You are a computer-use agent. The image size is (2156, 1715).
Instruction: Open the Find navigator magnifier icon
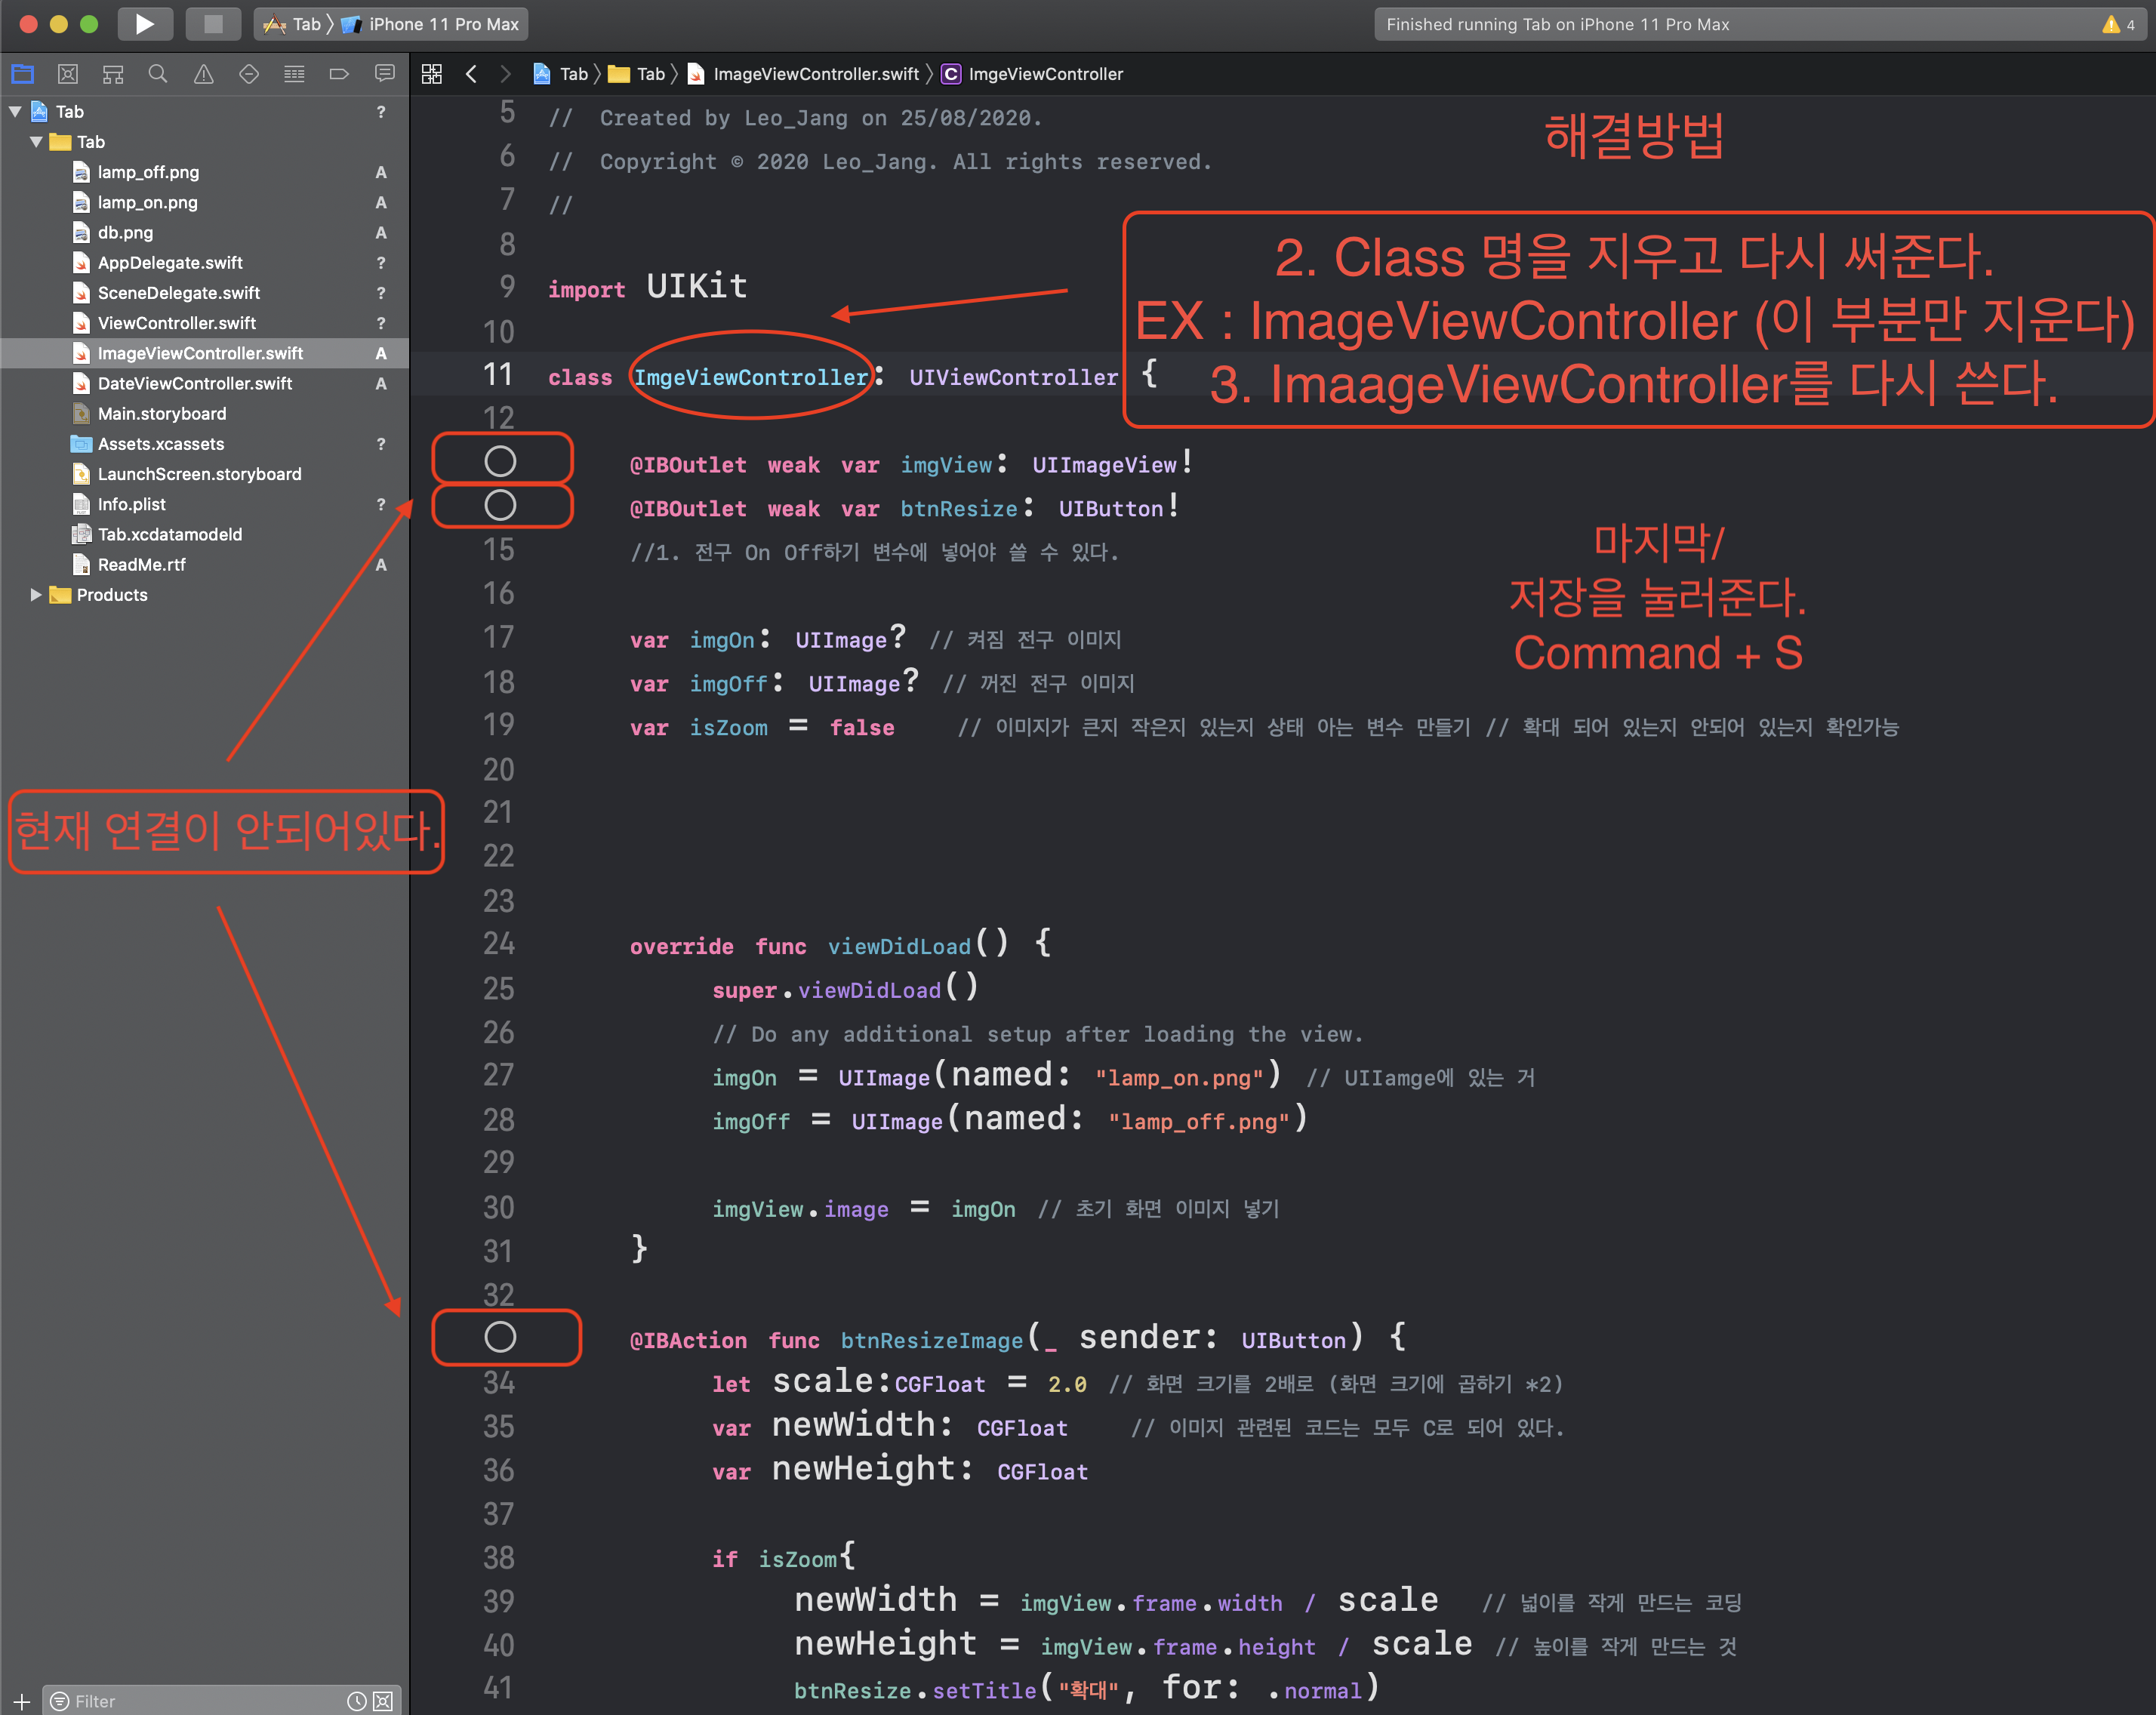tap(158, 74)
